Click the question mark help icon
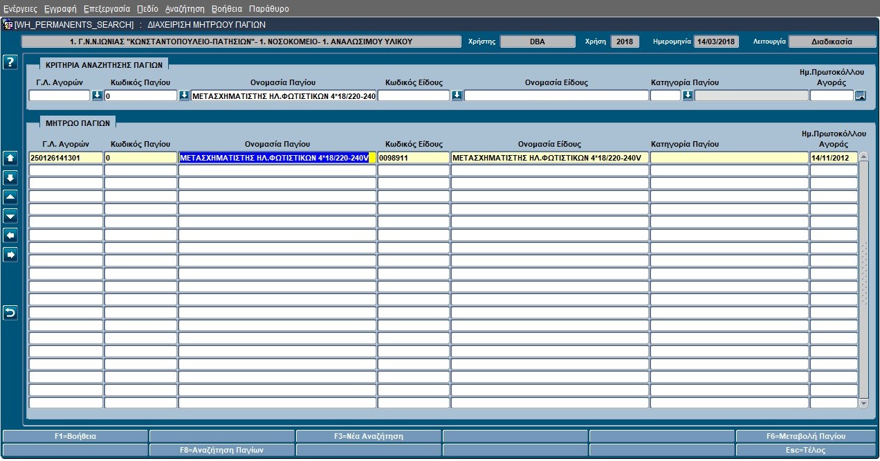Viewport: 880px width, 461px height. 10,63
